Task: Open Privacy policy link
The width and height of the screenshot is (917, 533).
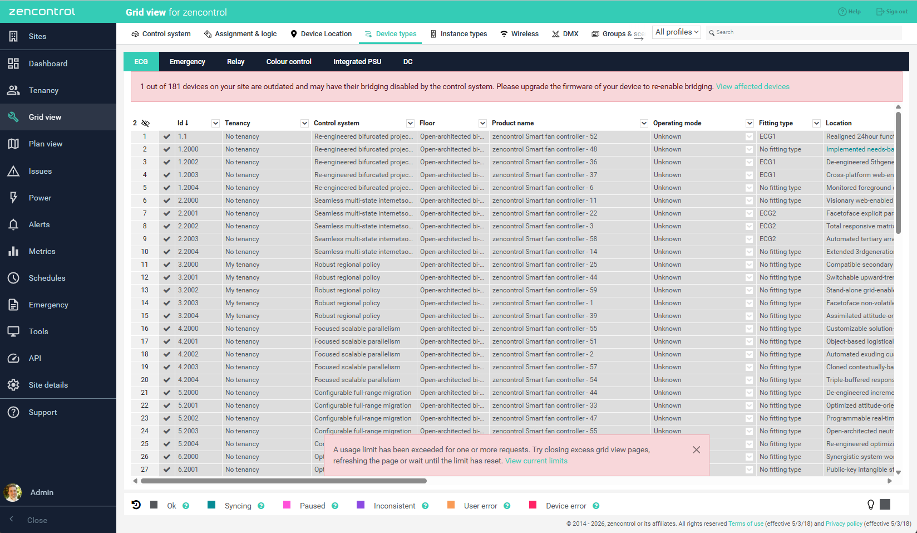Action: [844, 524]
